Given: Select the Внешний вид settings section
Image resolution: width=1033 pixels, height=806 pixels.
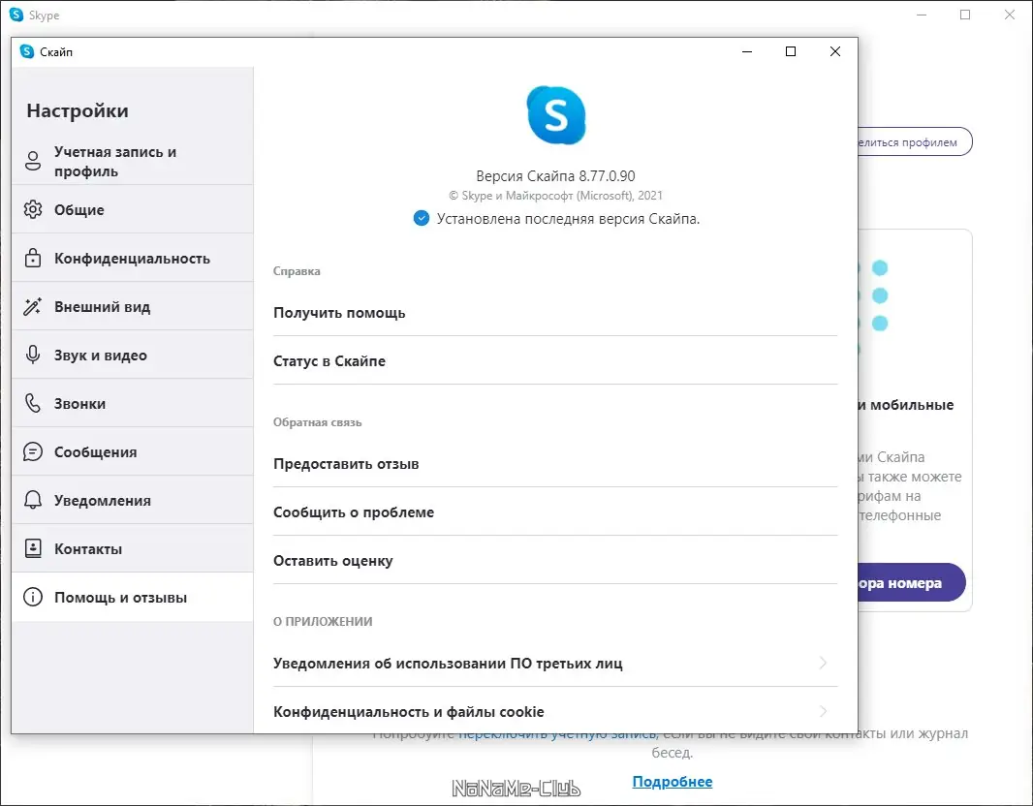Looking at the screenshot, I should point(133,306).
